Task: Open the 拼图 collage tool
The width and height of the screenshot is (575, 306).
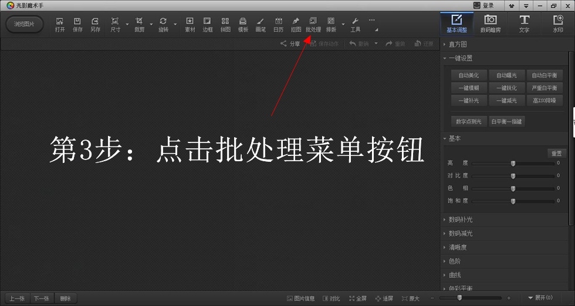Action: click(x=225, y=24)
